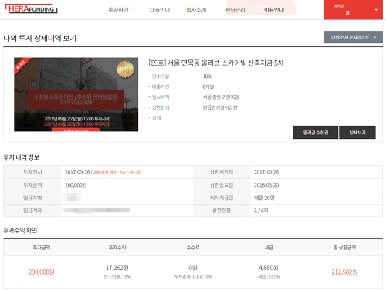This screenshot has height=291, width=386.
Task: Click the 상세보기 button
Action: pos(357,133)
